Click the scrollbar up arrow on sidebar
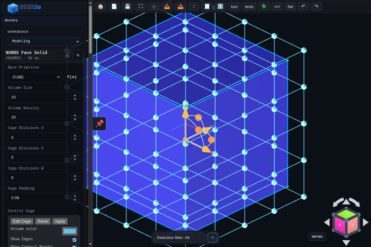 point(90,2)
